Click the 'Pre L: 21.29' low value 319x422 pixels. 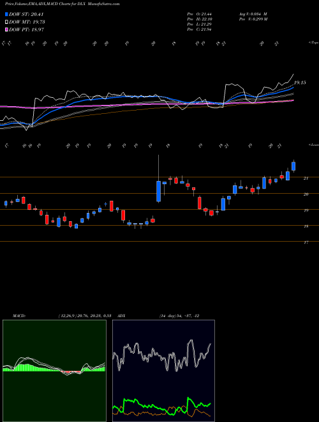point(199,24)
